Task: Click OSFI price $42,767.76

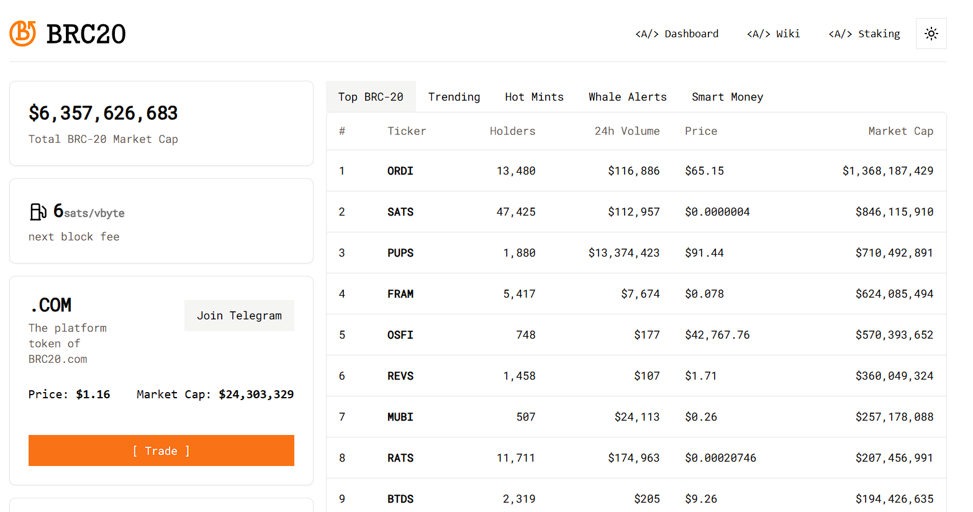Action: click(x=717, y=335)
